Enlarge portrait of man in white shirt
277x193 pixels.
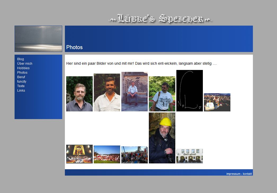(x=107, y=92)
